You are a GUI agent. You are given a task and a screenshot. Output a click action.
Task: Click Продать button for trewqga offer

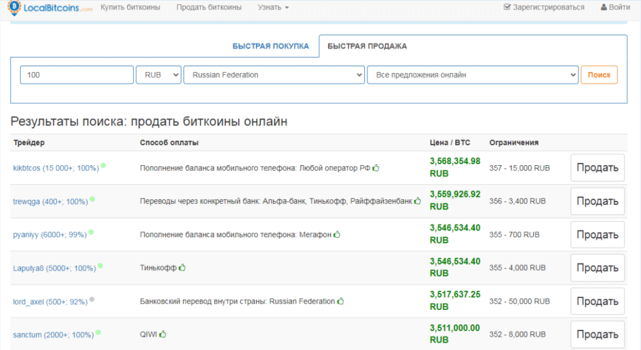click(597, 201)
